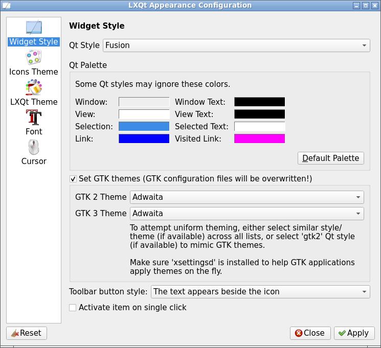Click the Reset button

tap(27, 333)
